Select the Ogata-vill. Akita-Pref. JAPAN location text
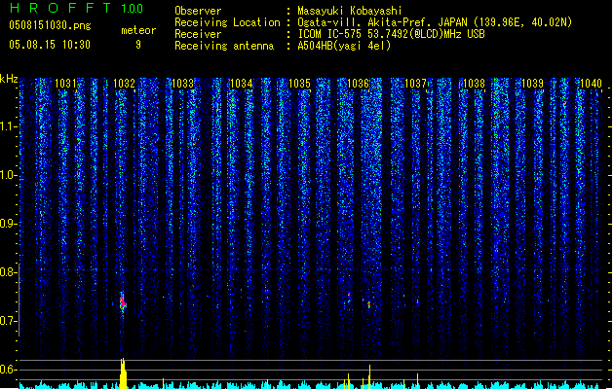The image size is (613, 389). pyautogui.click(x=435, y=22)
